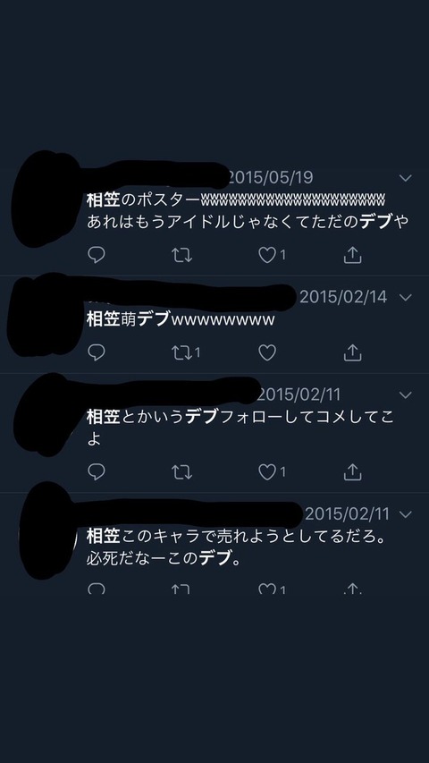
Task: Open the tweet 相笠萌デブwwwwwwwww
Action: (181, 319)
